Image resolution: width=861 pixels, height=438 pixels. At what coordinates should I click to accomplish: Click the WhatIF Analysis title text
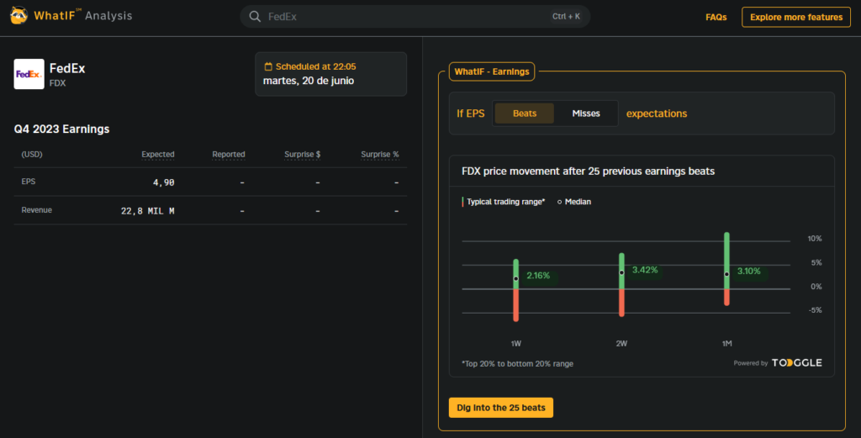(83, 15)
